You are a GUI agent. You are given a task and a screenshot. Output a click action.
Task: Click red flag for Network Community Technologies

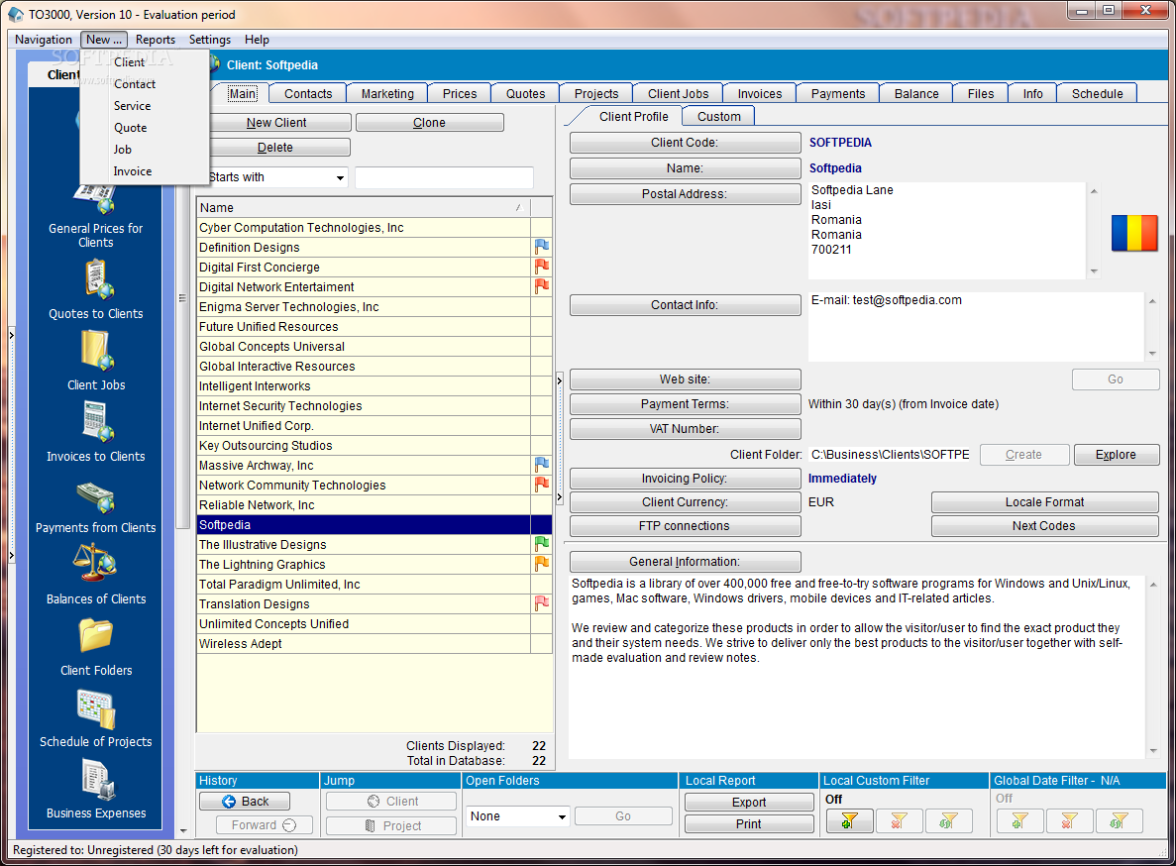[x=542, y=485]
